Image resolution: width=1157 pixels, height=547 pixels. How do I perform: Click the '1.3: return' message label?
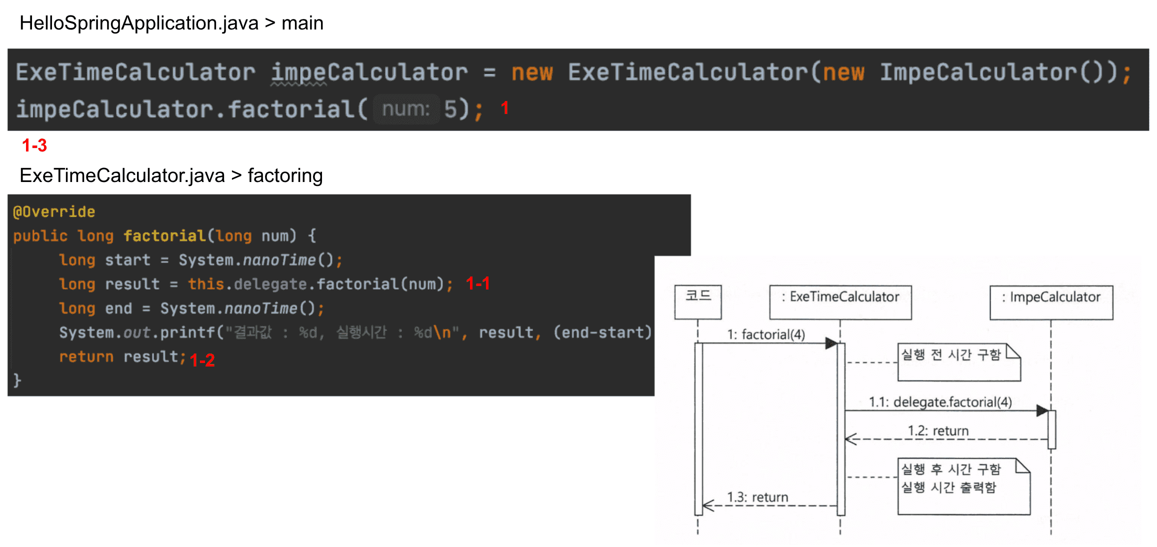[757, 497]
